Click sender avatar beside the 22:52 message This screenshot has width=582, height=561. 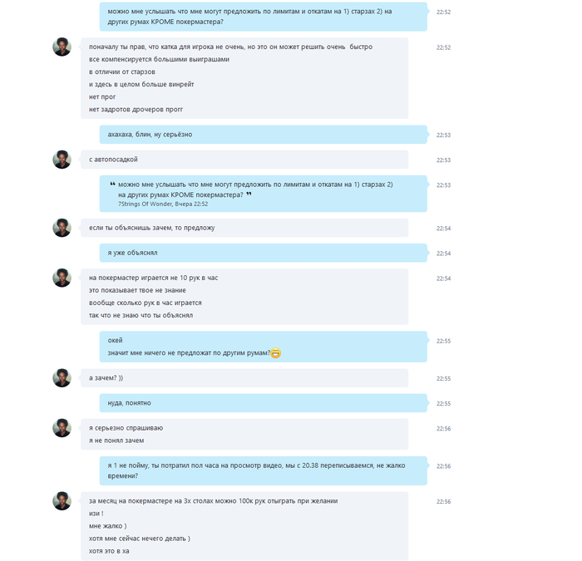(x=62, y=47)
